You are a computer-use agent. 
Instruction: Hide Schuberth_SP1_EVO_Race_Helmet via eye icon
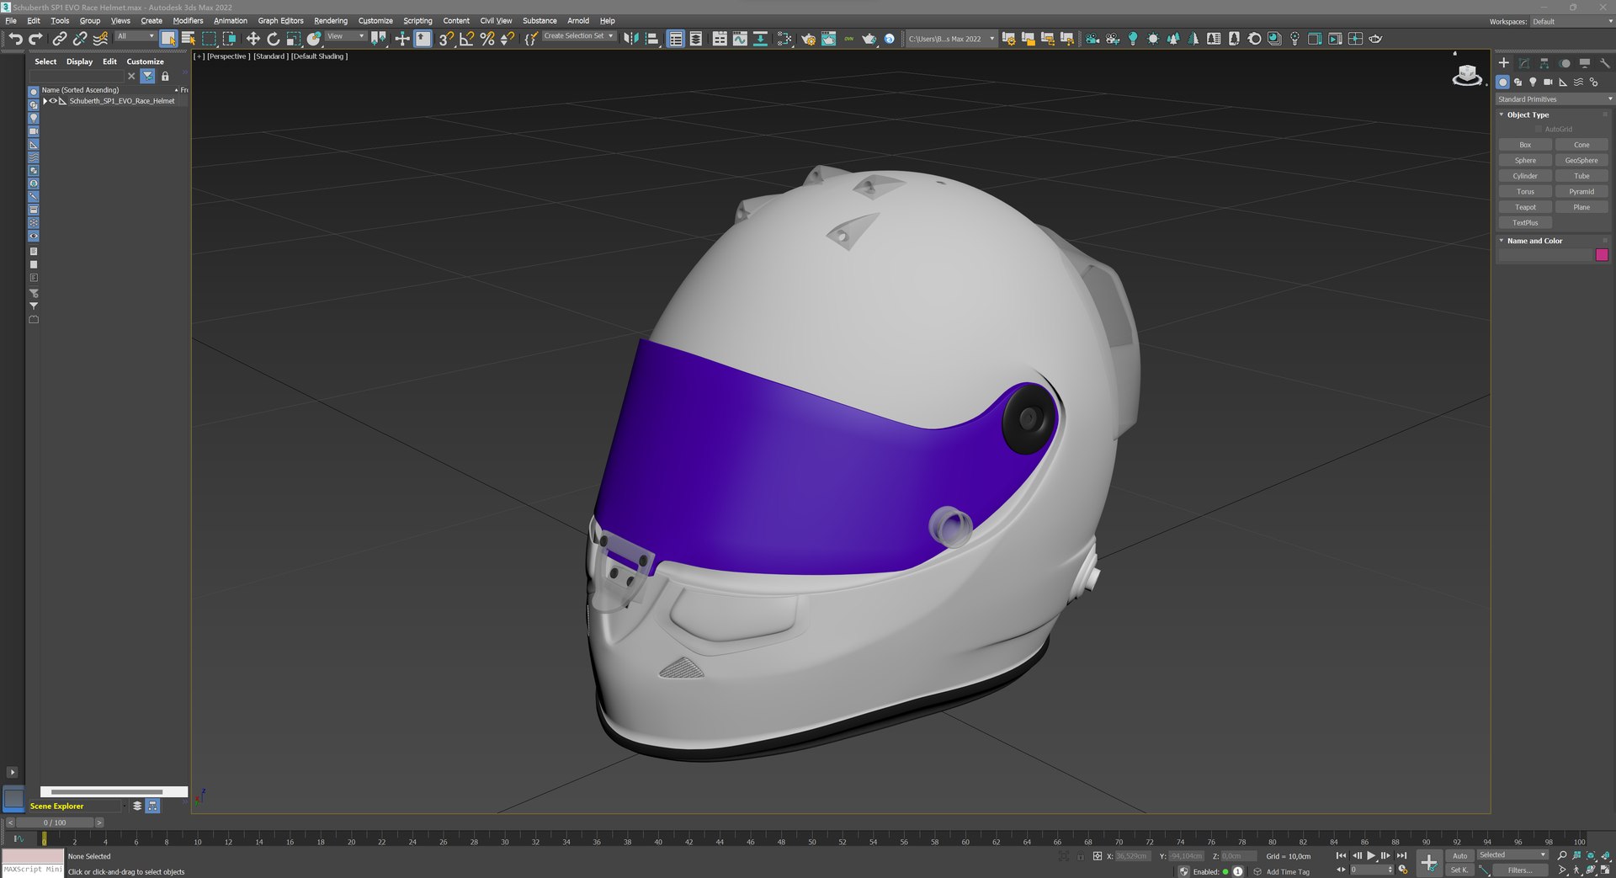click(x=53, y=101)
